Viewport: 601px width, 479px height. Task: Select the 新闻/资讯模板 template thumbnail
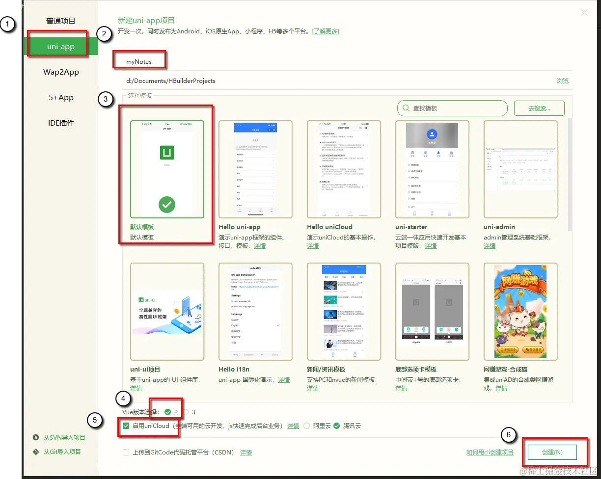point(344,312)
